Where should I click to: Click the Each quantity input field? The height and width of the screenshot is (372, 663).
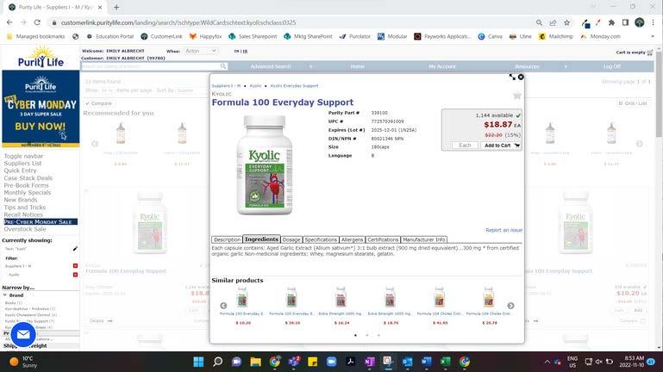tap(465, 146)
